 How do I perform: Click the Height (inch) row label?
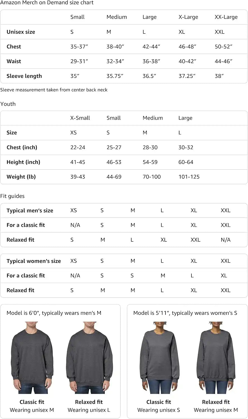23,162
